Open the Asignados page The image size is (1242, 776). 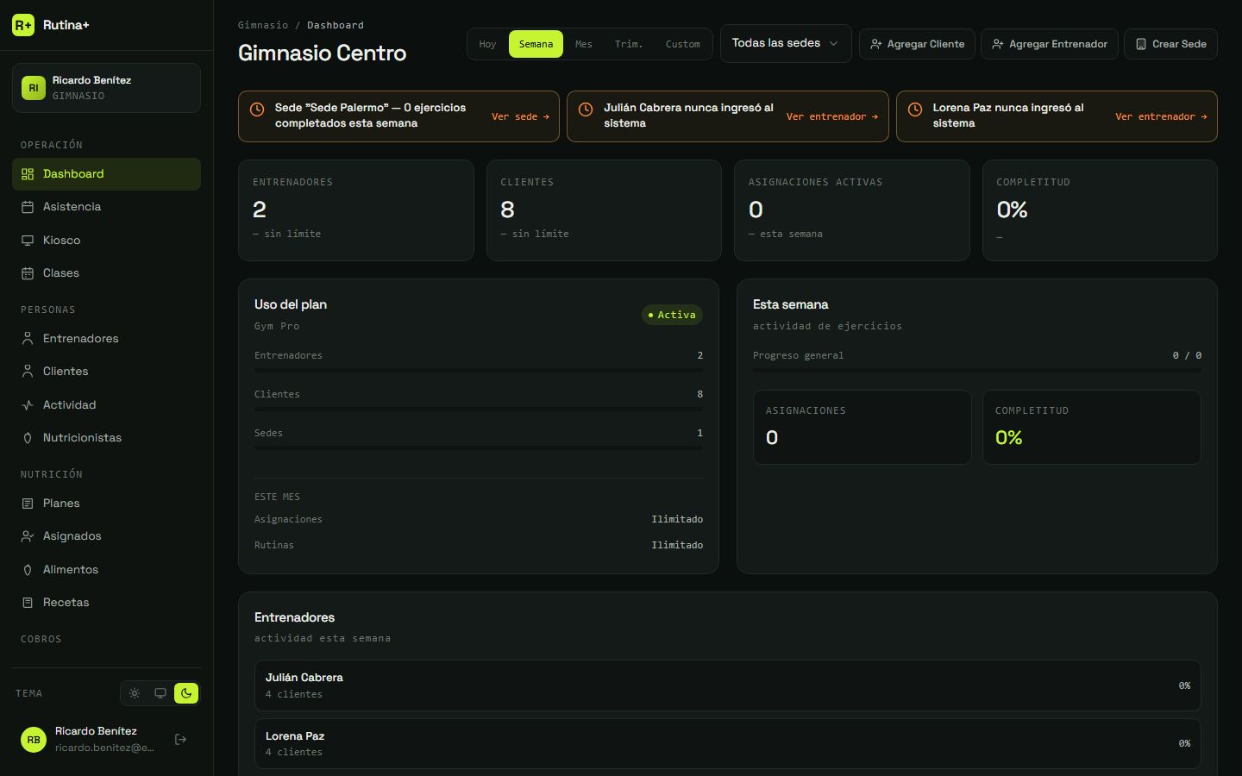(106, 536)
